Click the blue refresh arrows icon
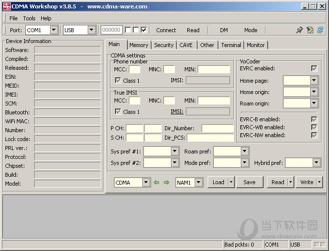 tap(320, 30)
